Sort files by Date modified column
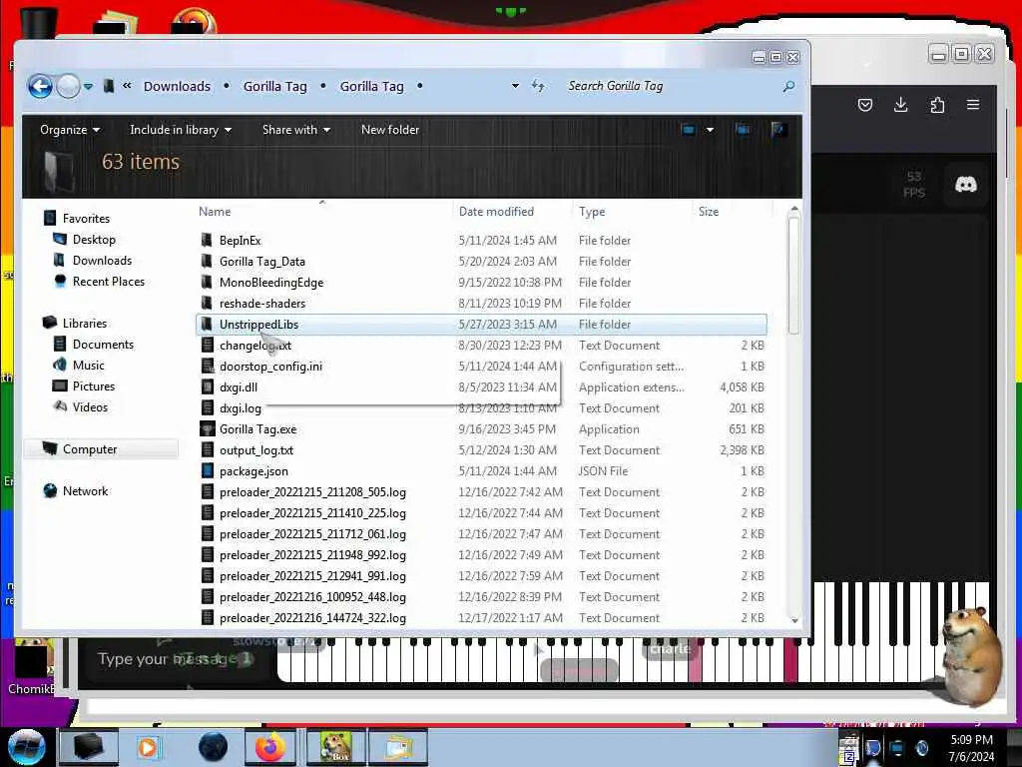The height and width of the screenshot is (767, 1022). click(x=496, y=212)
